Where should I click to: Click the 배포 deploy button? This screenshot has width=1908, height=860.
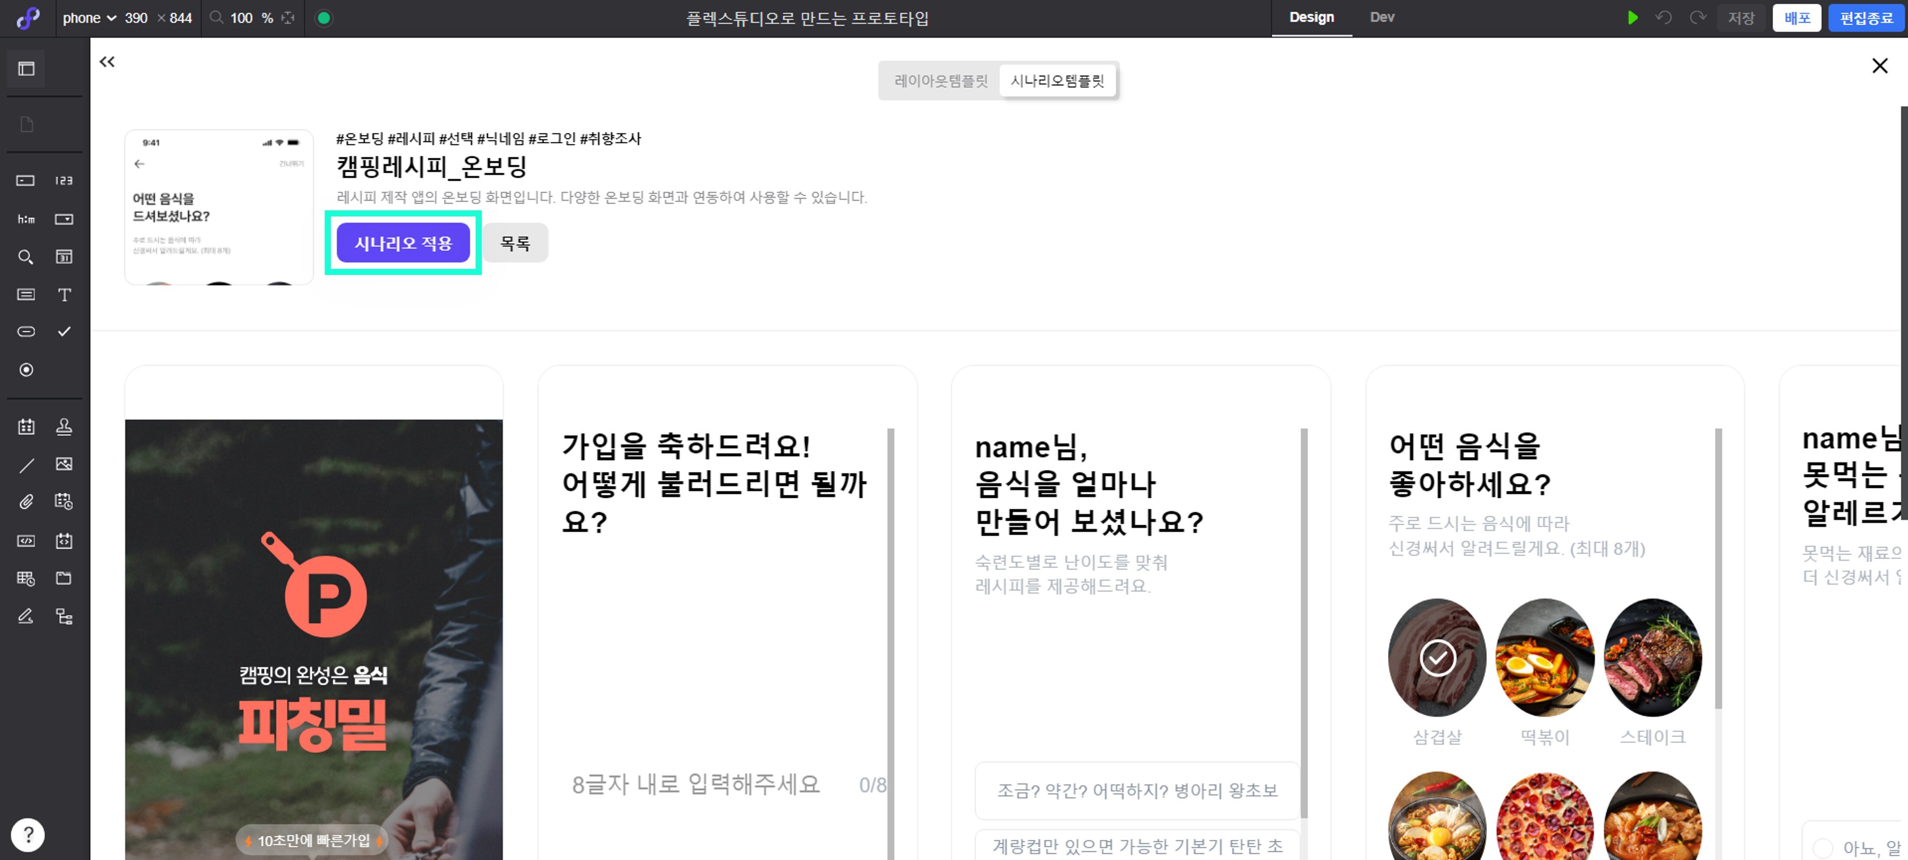click(1797, 18)
